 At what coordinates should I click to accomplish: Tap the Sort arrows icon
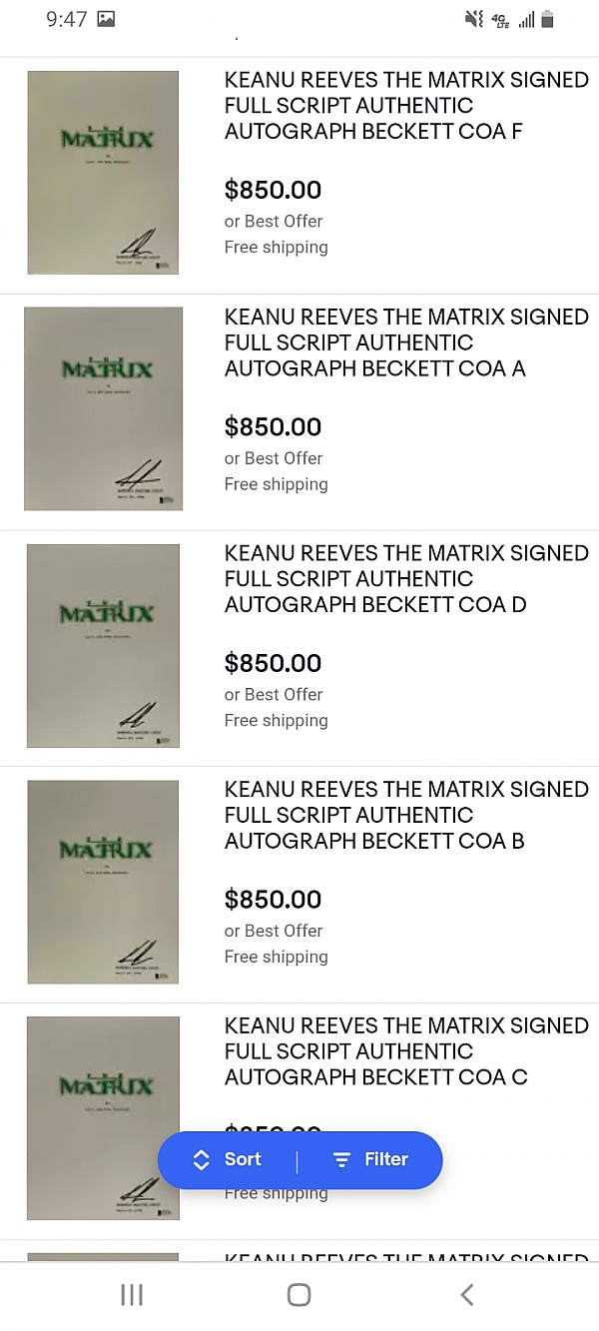pyautogui.click(x=201, y=1159)
